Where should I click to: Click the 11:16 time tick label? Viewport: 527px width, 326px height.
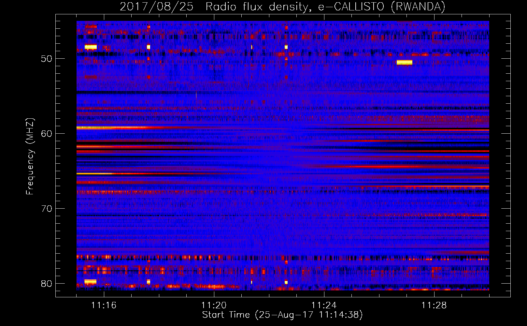click(x=104, y=305)
